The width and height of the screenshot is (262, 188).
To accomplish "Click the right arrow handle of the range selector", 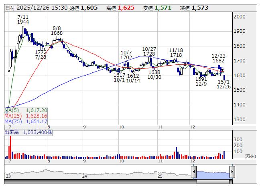I will [232, 172].
